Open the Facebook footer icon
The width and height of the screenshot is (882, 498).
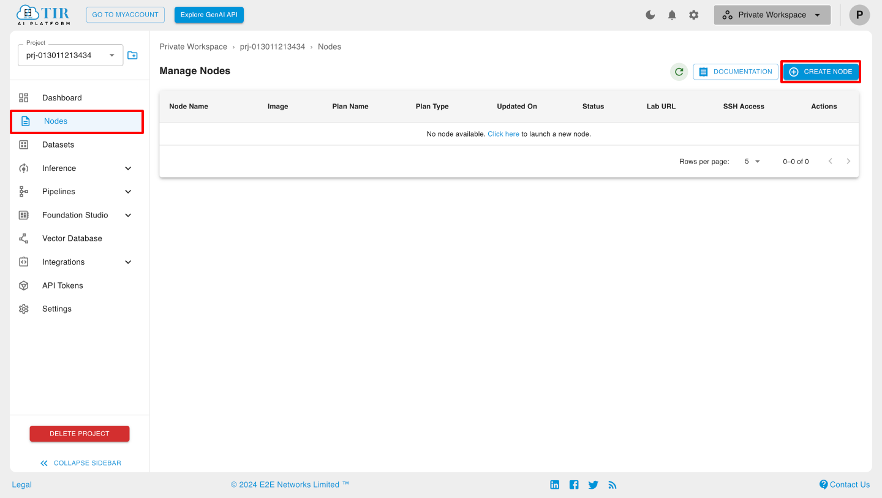pyautogui.click(x=574, y=485)
